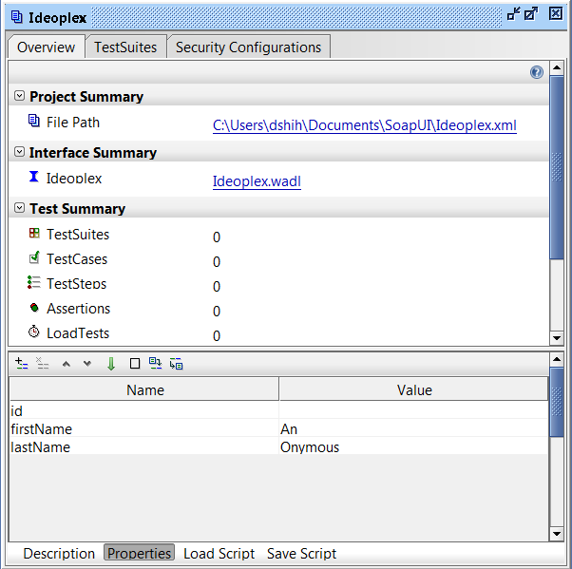Click the TestSteps list icon
The width and height of the screenshot is (572, 569).
coord(34,282)
